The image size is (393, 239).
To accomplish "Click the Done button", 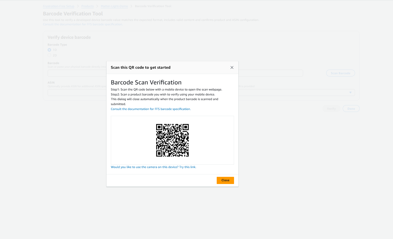I will pyautogui.click(x=351, y=108).
